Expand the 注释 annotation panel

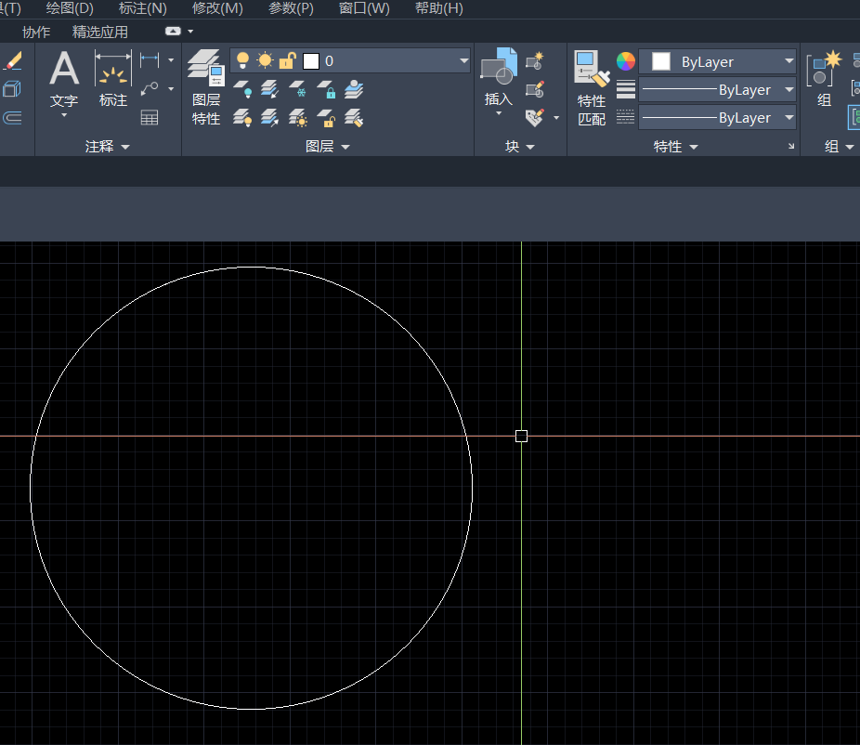[108, 147]
